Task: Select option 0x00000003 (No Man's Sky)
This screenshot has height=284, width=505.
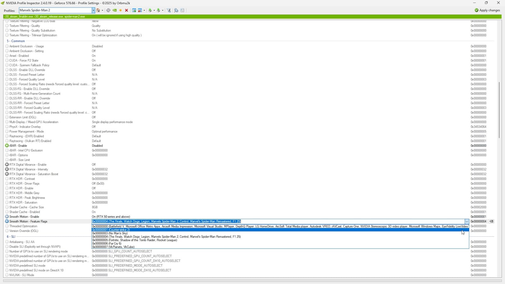Action: (x=280, y=233)
